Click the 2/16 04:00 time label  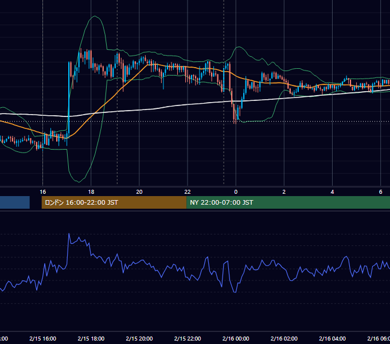tap(332, 338)
